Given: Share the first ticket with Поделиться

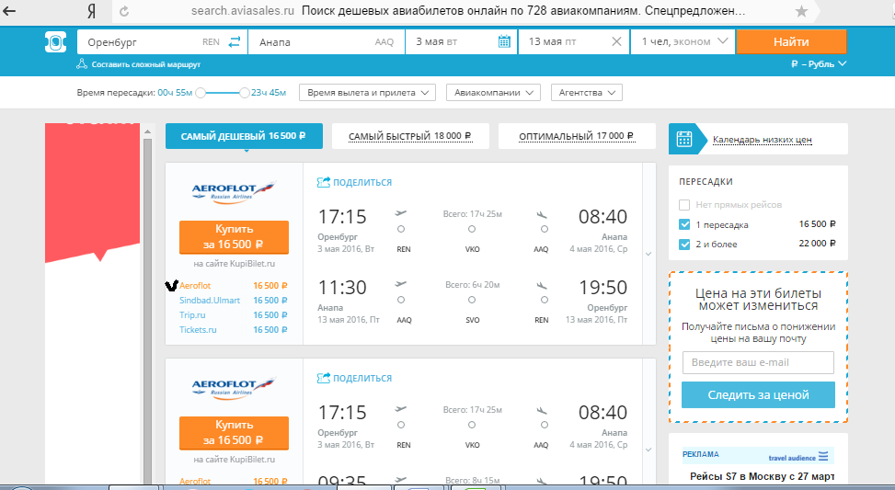Looking at the screenshot, I should coord(354,183).
